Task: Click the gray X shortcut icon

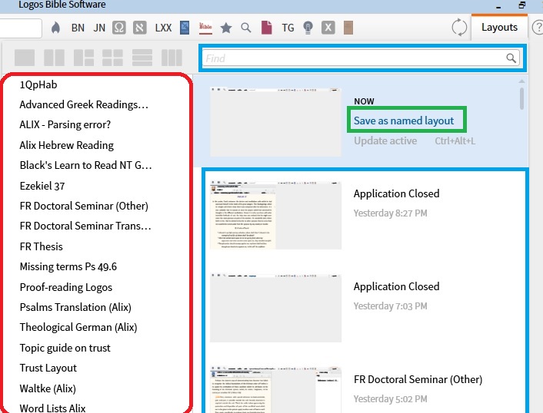Action: (x=328, y=28)
